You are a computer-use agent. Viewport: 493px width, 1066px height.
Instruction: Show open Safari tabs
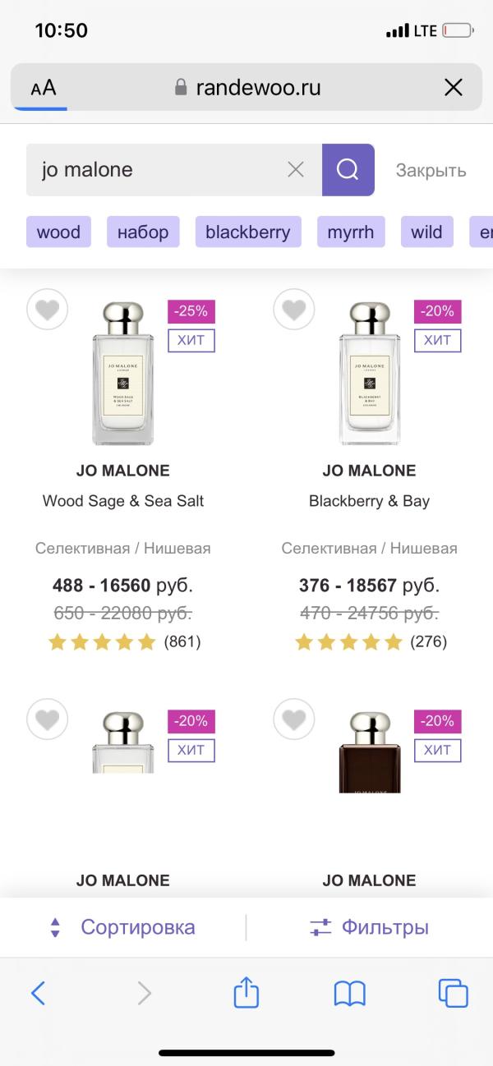coord(453,994)
